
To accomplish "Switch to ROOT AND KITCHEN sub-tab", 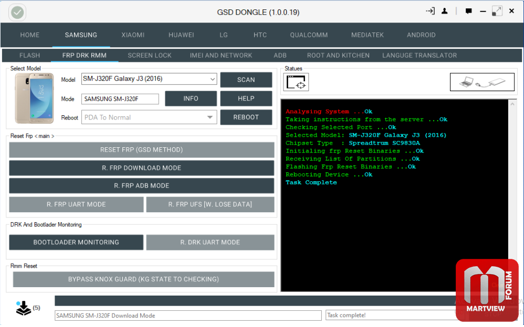I will [338, 56].
